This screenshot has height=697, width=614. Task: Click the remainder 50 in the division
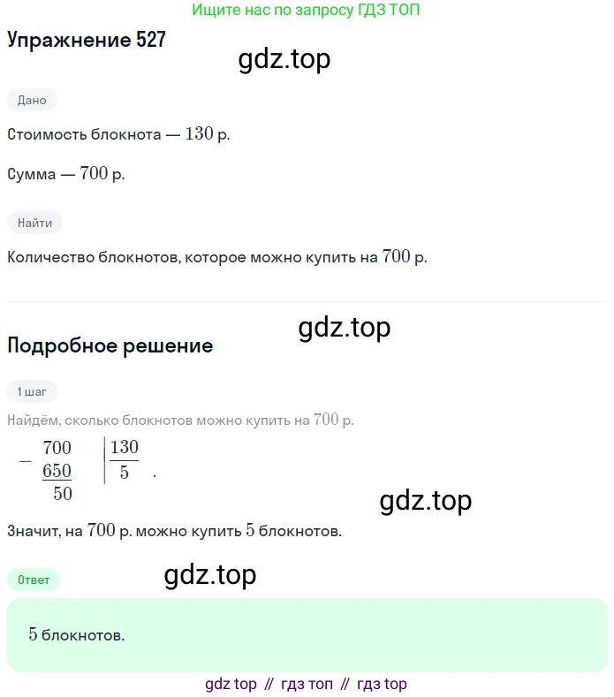[63, 494]
